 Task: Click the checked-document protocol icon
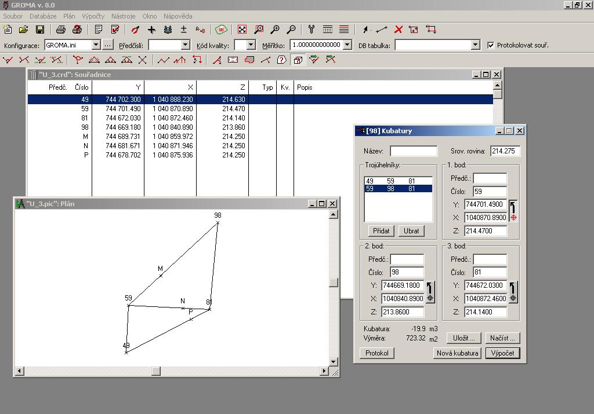point(115,30)
